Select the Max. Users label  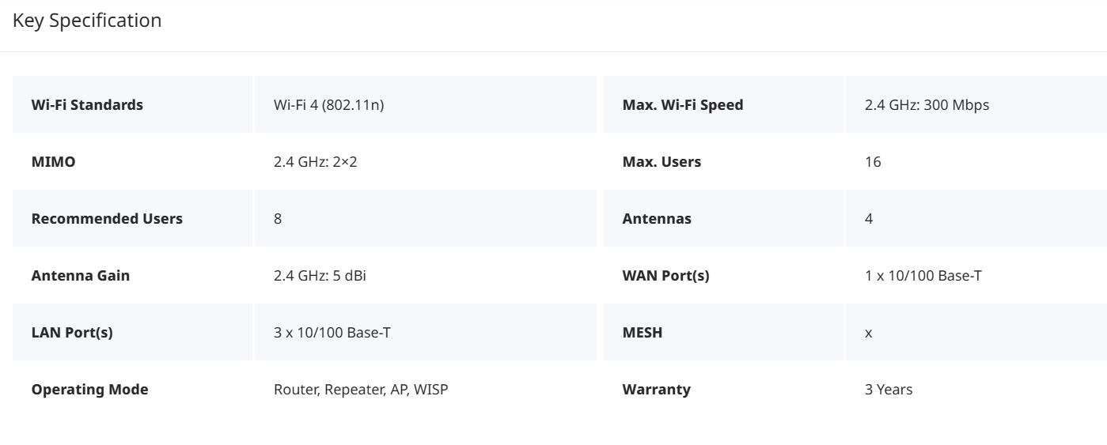pyautogui.click(x=662, y=161)
